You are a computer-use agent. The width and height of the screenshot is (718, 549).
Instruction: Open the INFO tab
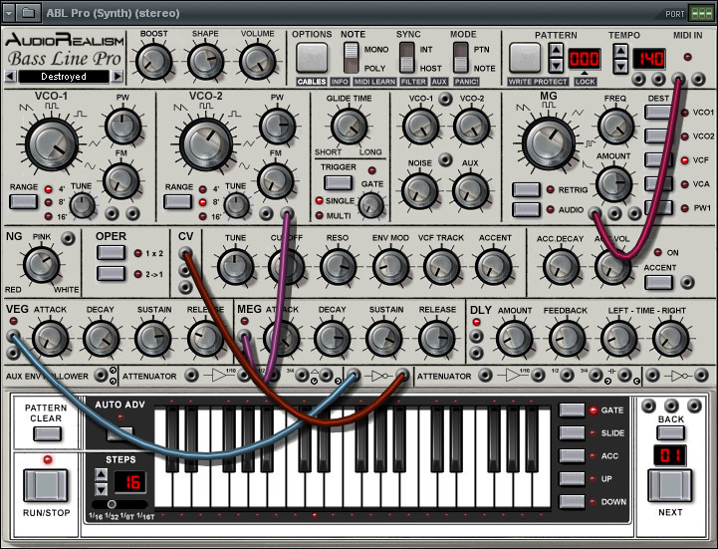pyautogui.click(x=340, y=82)
